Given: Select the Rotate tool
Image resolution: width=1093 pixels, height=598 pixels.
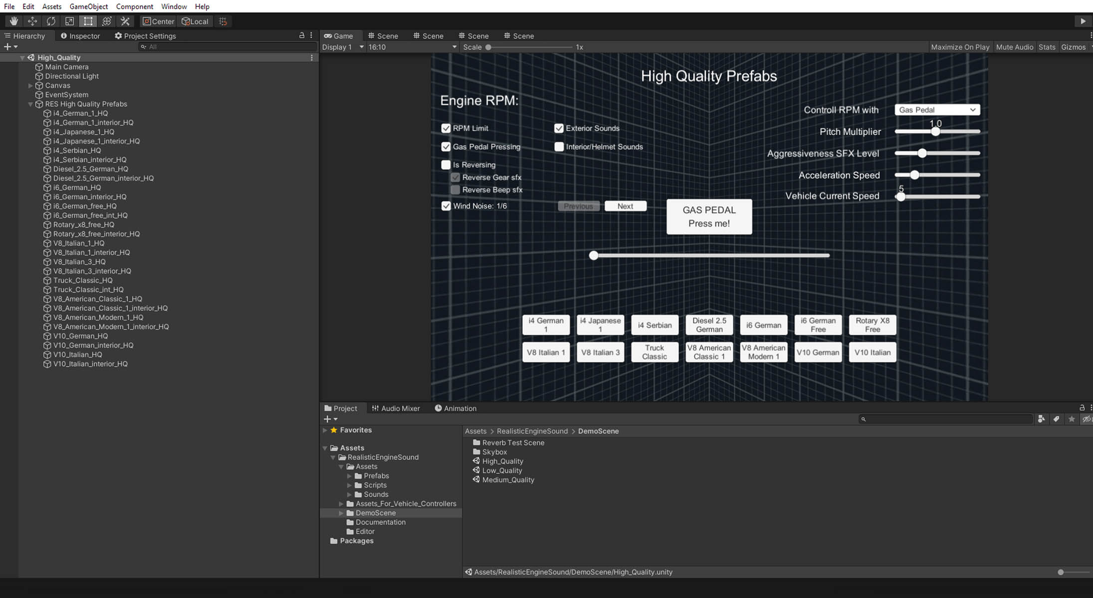Looking at the screenshot, I should click(x=51, y=21).
